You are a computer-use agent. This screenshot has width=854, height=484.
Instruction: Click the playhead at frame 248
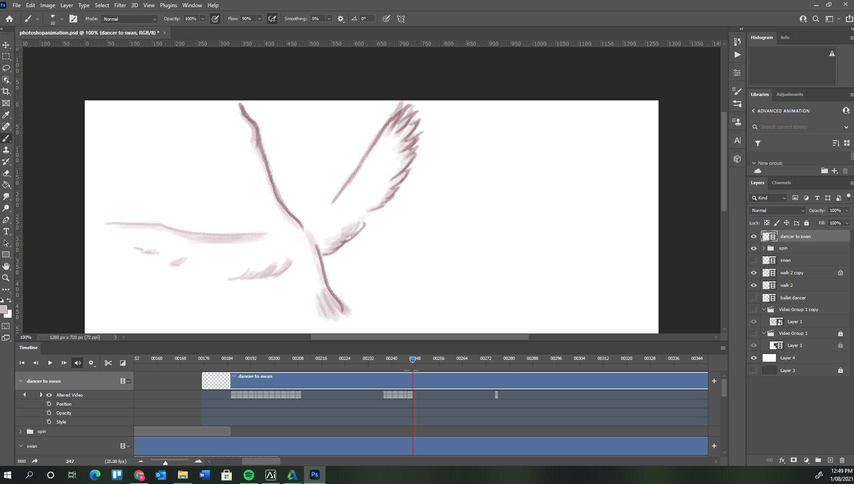coord(412,359)
